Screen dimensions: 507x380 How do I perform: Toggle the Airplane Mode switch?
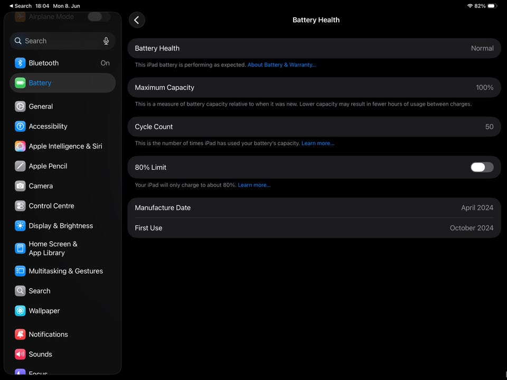tap(99, 17)
